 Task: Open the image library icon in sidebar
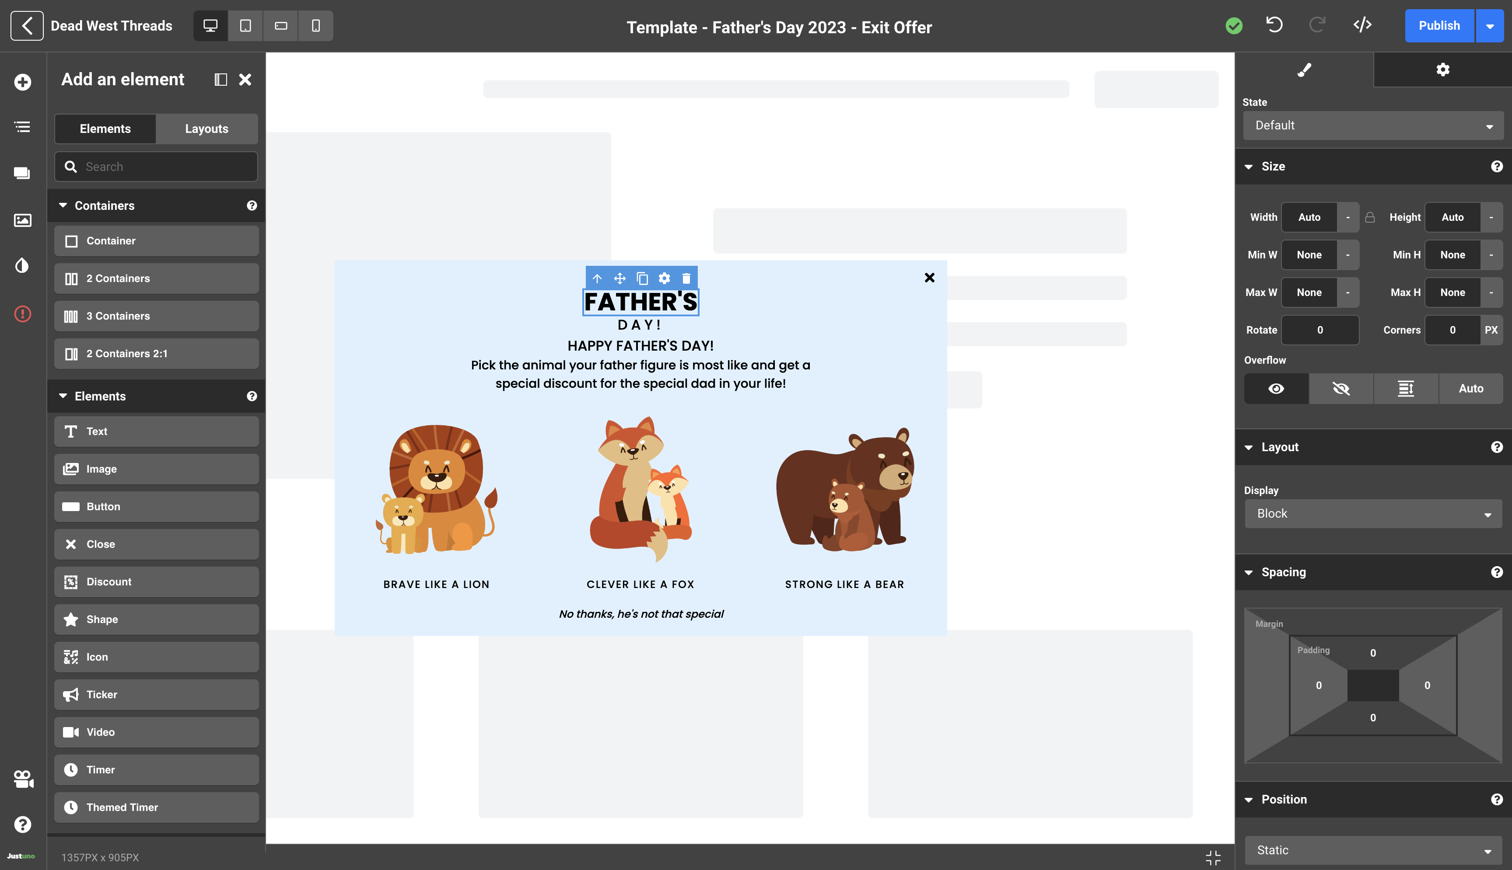[23, 220]
